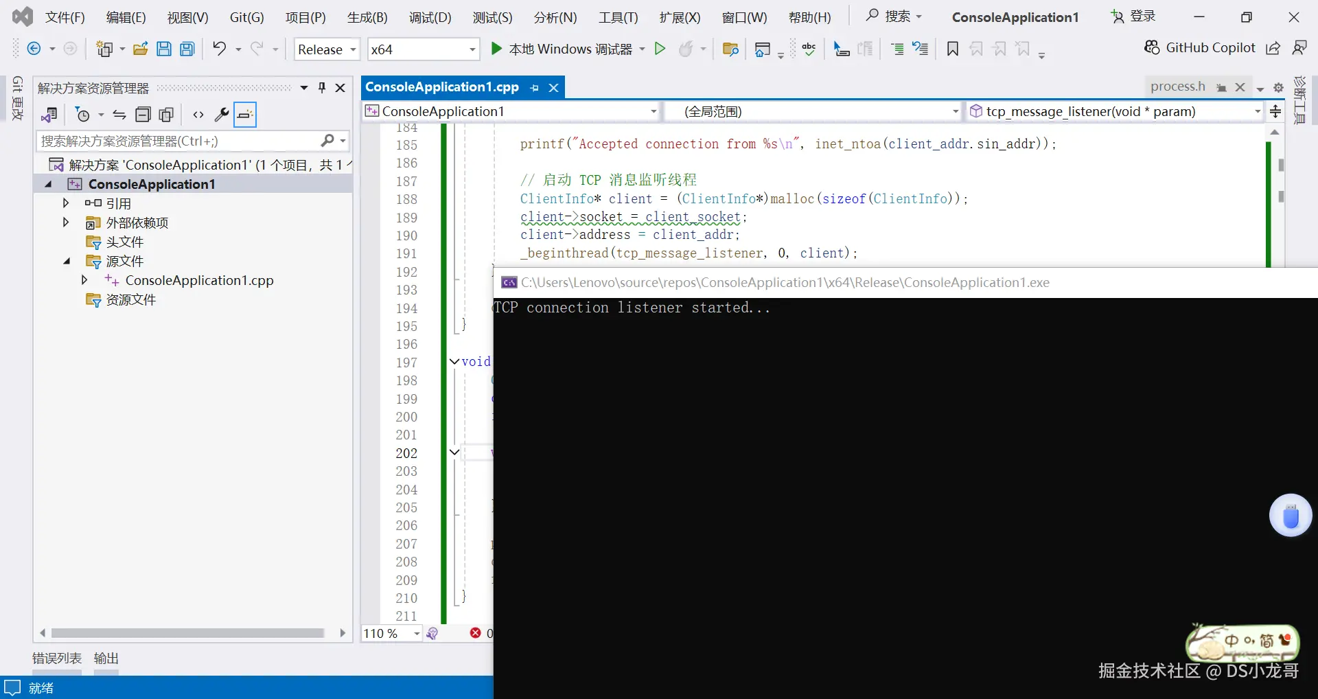The height and width of the screenshot is (699, 1318).
Task: Click the solution and folder view switch icon
Action: click(x=49, y=115)
